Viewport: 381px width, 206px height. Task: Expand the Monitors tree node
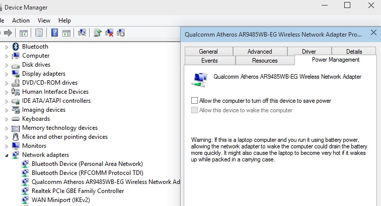tap(7, 146)
